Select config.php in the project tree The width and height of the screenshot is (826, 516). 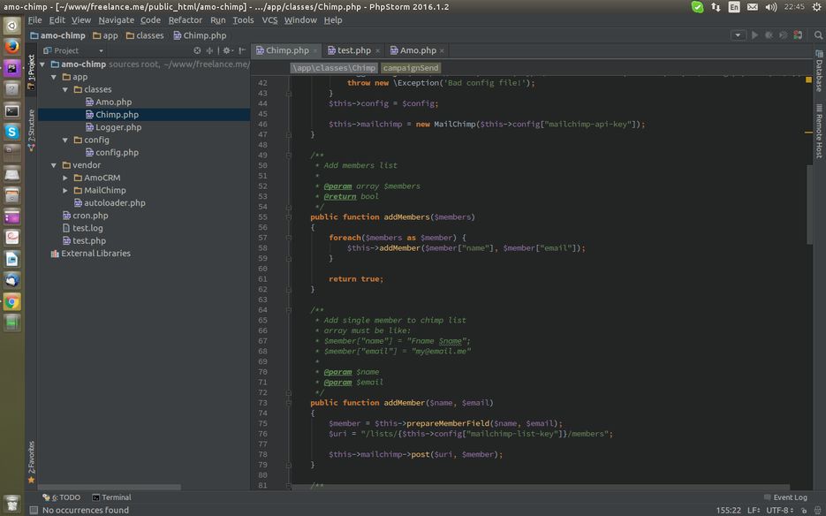click(112, 152)
